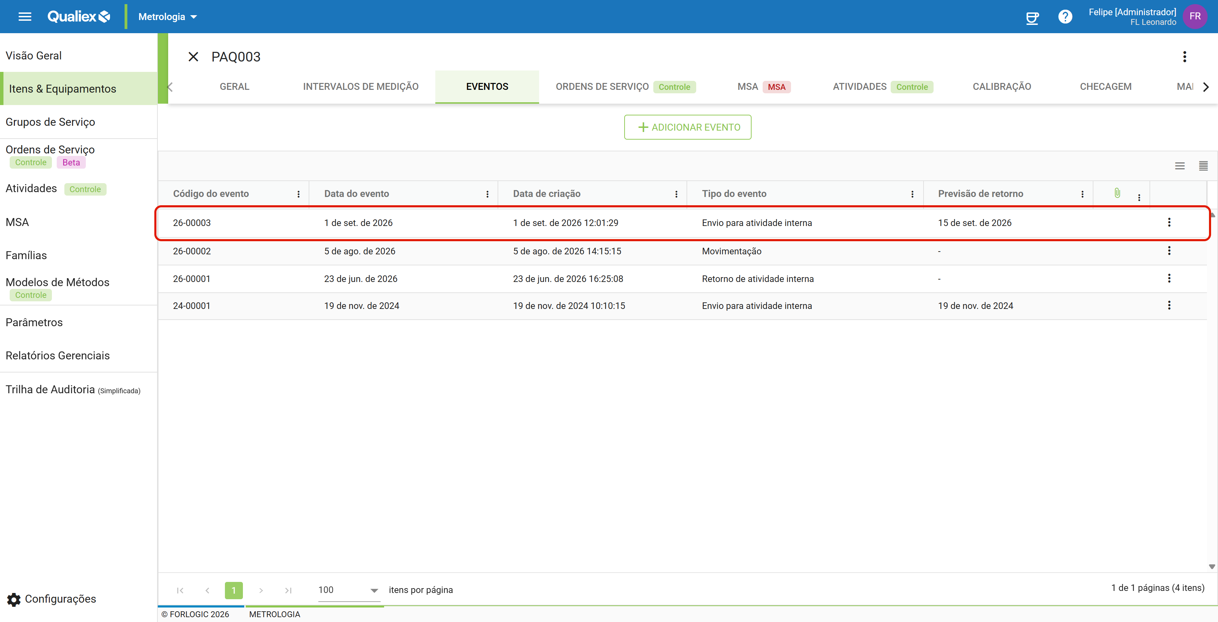
Task: Open Relatórios Gerenciais in the sidebar
Action: pyautogui.click(x=79, y=356)
